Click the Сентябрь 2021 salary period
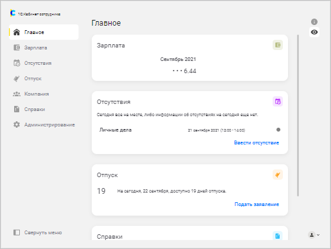 [178, 59]
